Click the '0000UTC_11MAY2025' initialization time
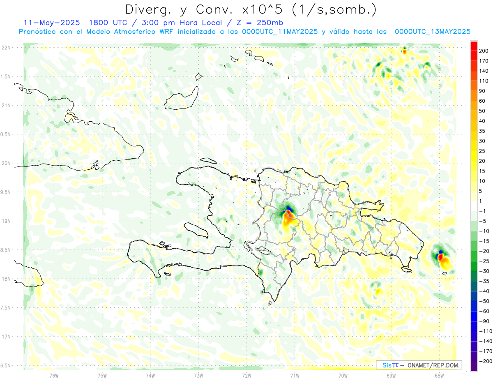Screen dimensions: 493x381 [280, 32]
